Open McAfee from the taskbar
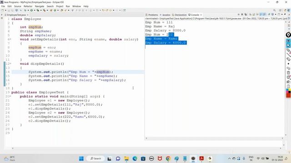 160,158
